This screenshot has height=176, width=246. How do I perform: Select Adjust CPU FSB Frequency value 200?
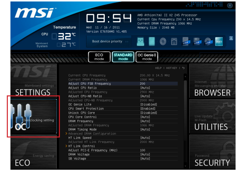[143, 84]
